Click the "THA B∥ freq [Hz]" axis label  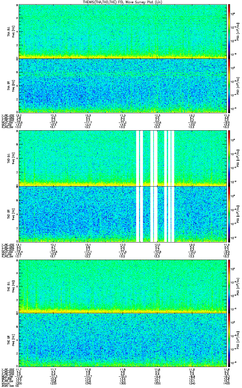(x=11, y=86)
